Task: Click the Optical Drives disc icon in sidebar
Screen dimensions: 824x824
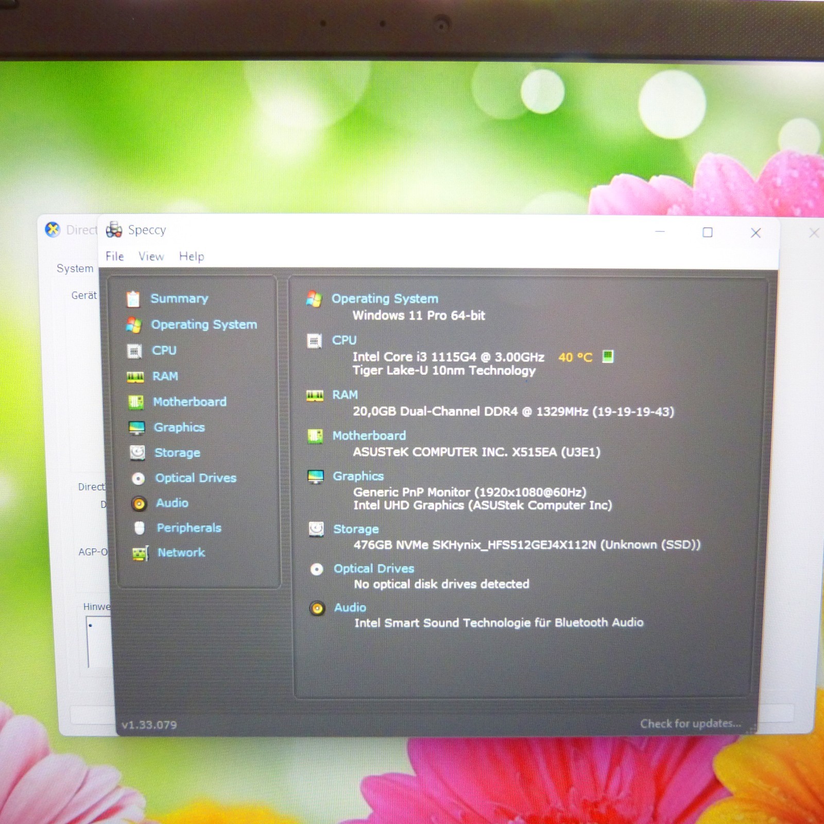Action: point(138,478)
